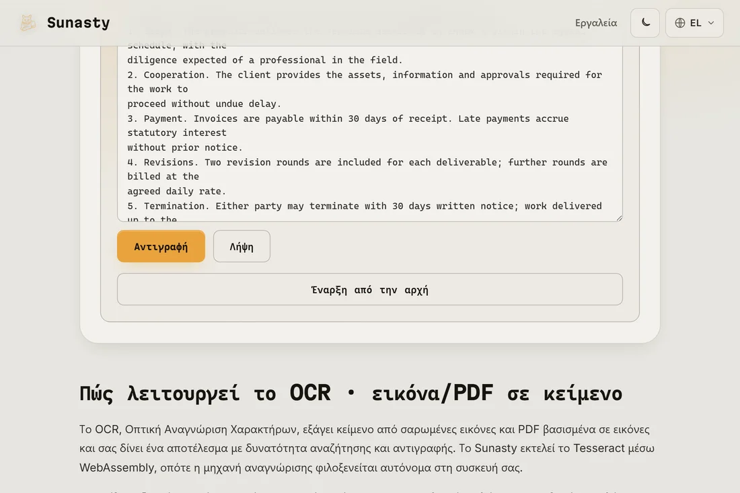This screenshot has width=740, height=493.
Task: Click the Sunasty cat logo icon
Action: [28, 23]
